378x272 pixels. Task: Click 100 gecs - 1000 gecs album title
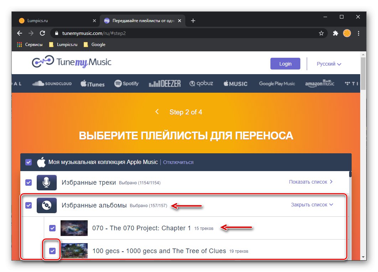tap(159, 251)
